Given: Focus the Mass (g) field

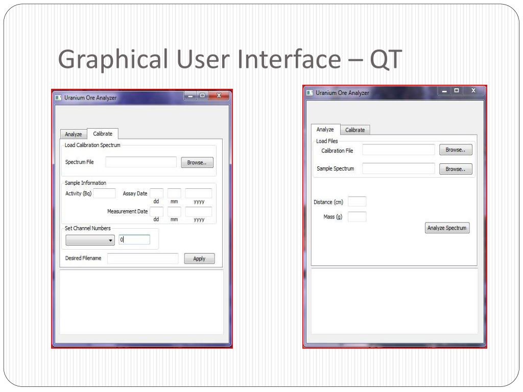Looking at the screenshot, I should [x=357, y=216].
